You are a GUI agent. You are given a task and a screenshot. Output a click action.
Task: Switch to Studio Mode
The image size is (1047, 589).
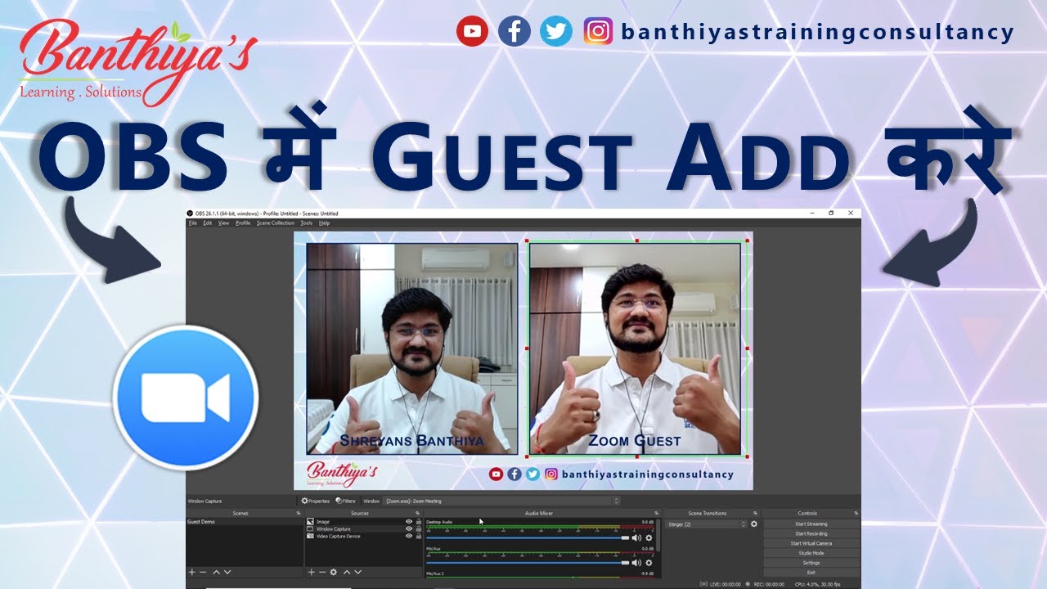point(811,553)
